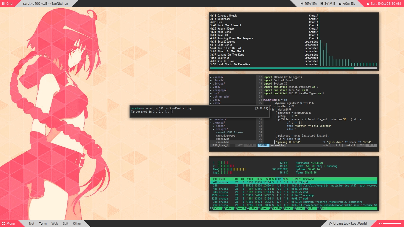
Task: Select xmonad.hs file in NERDTree
Action: 222,142
